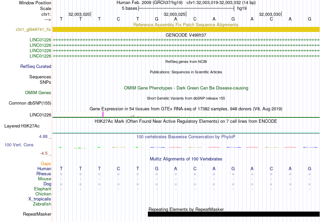
Task: Open RefSeq genes from NCBI track title
Action: (x=186, y=62)
